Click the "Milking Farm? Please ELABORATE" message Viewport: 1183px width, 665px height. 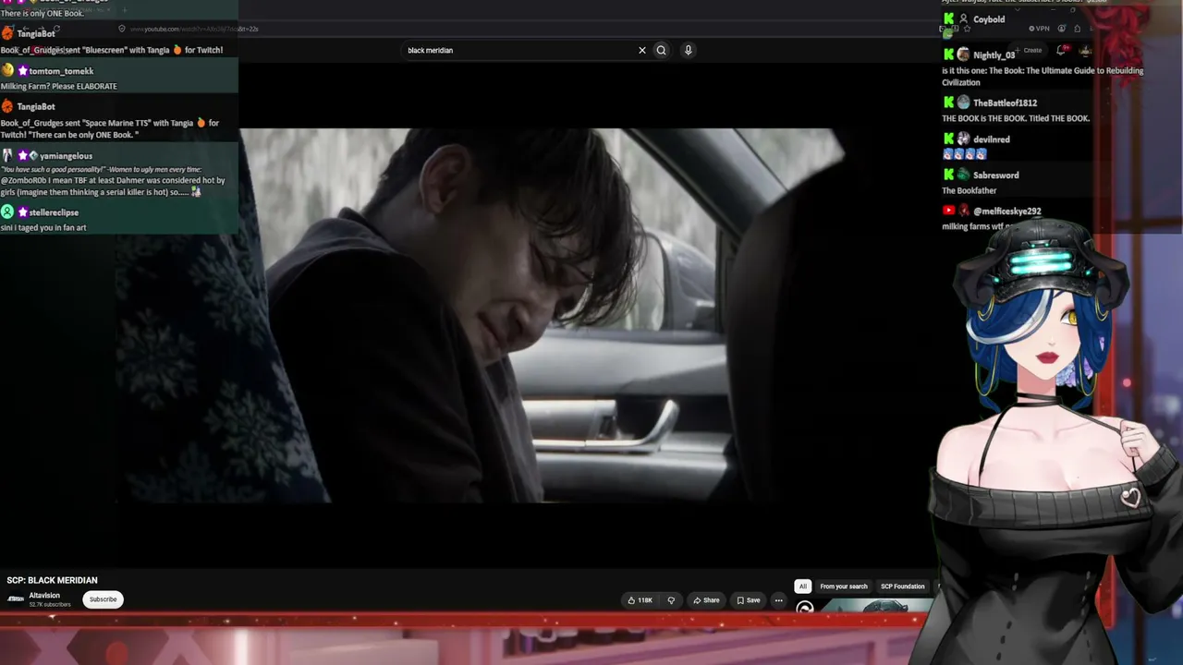pos(59,87)
